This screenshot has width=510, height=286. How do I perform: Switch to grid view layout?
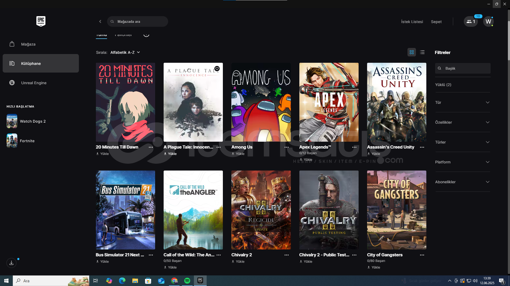(x=412, y=52)
